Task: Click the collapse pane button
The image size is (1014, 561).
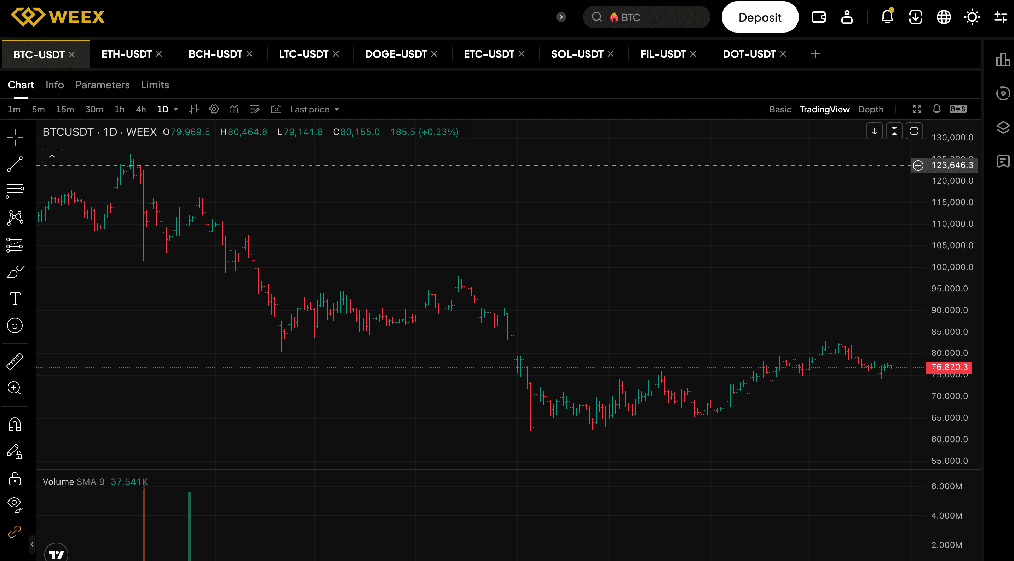Action: 894,131
